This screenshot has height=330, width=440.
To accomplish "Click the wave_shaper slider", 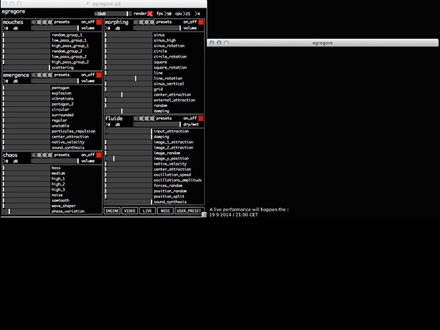I will (27, 206).
